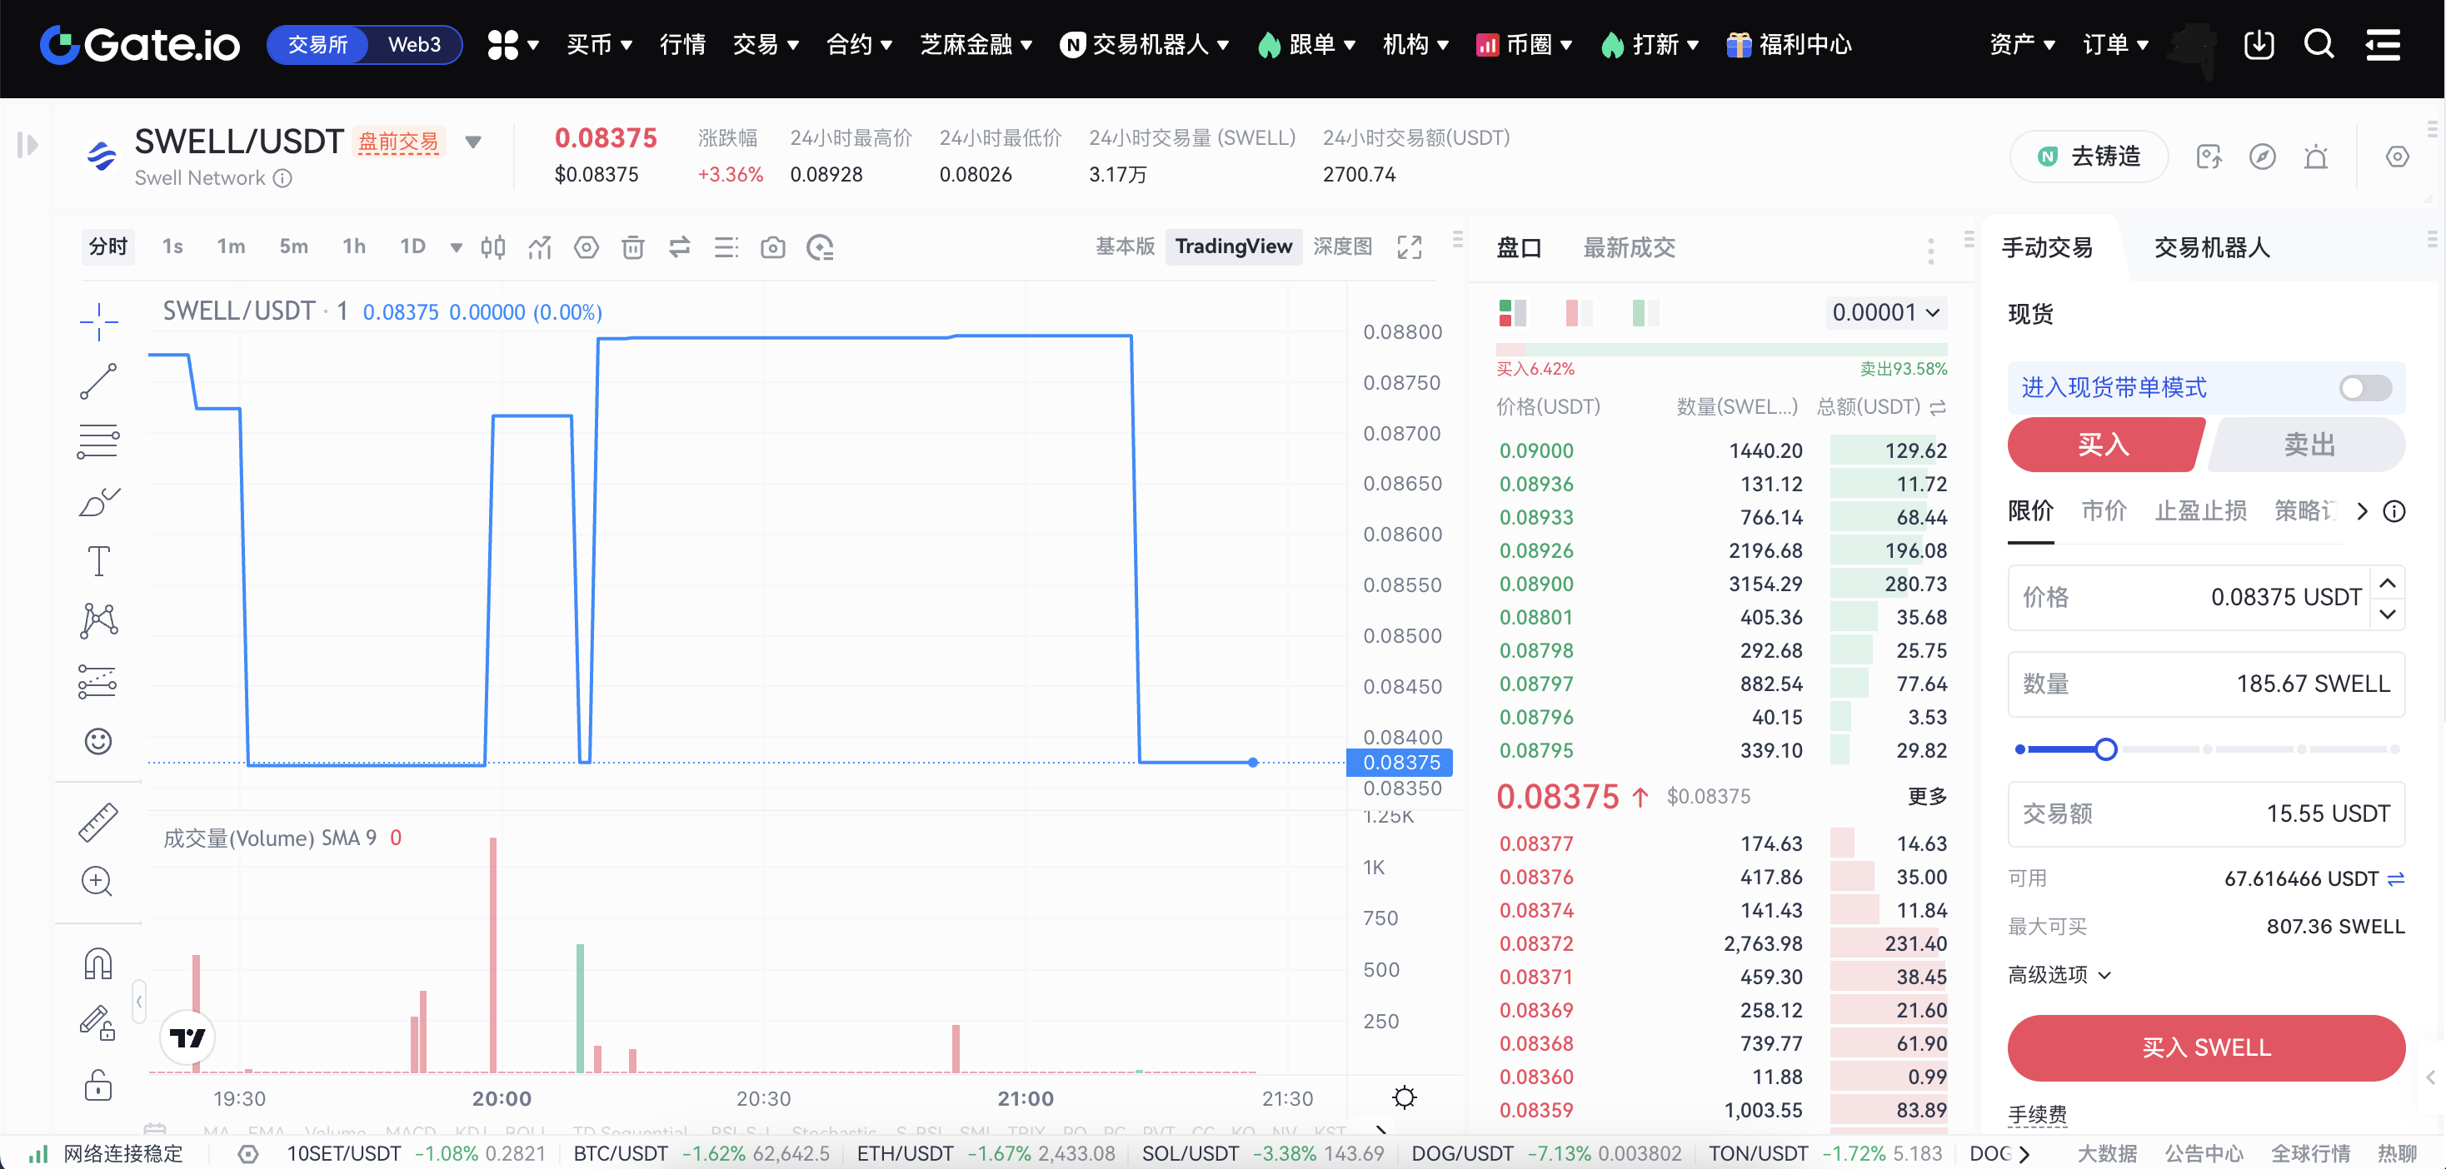
Task: Switch to the 最新成交 tab
Action: [x=1629, y=247]
